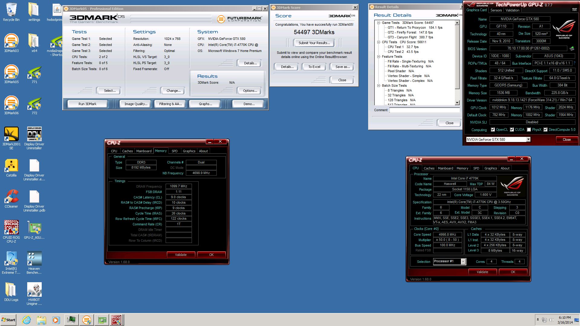Select CPU Test 2 result row
The height and width of the screenshot is (326, 580).
point(403,52)
